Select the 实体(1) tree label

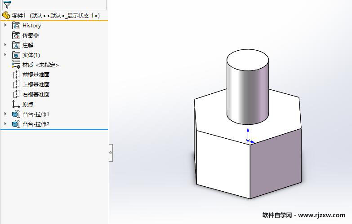point(31,55)
